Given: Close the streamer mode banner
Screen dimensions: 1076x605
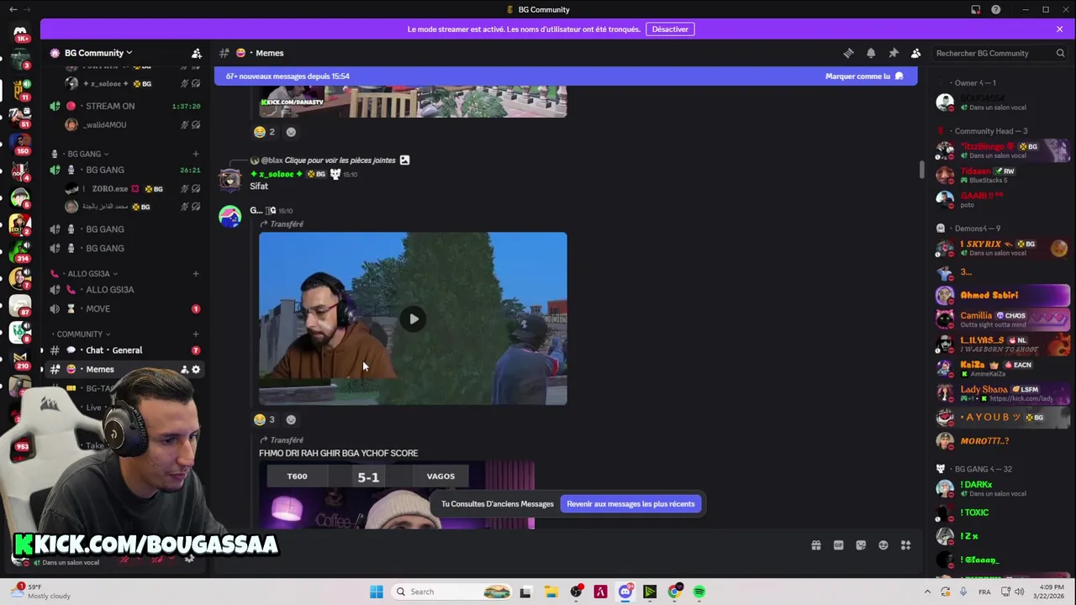Looking at the screenshot, I should pyautogui.click(x=1059, y=29).
